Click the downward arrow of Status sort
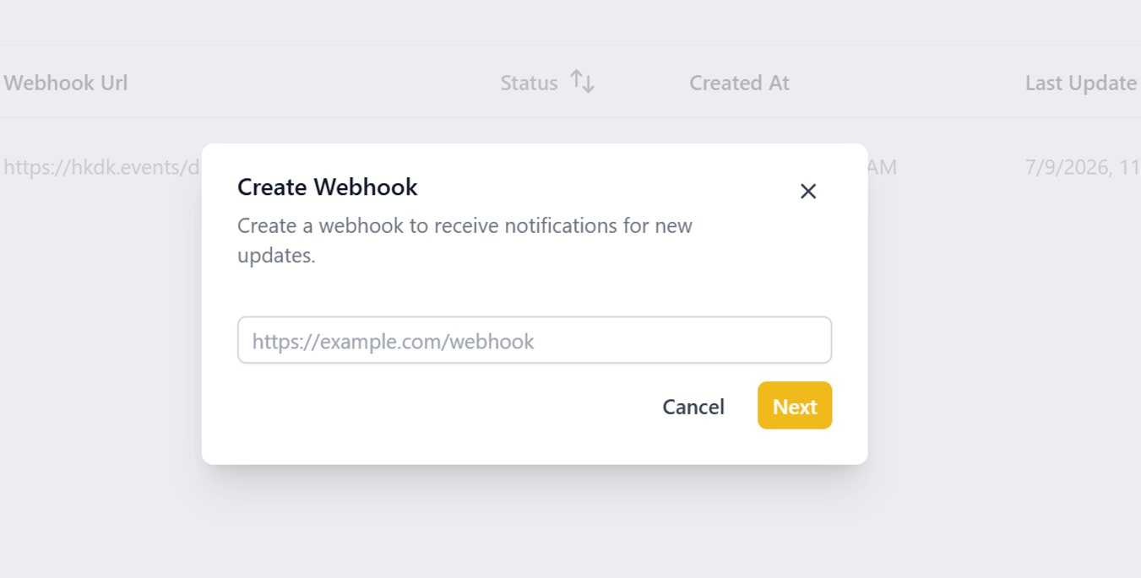Viewport: 1141px width, 578px height. pos(589,84)
